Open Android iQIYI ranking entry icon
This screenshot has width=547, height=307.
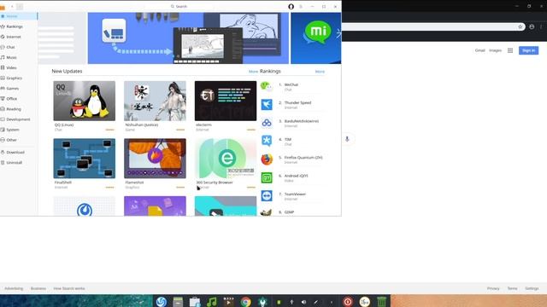coord(267,177)
